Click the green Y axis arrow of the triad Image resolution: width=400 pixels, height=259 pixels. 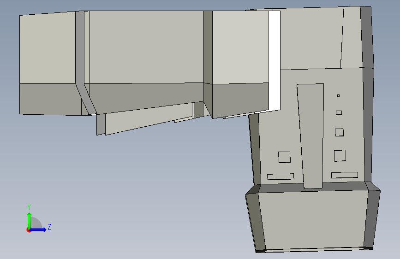(30, 220)
